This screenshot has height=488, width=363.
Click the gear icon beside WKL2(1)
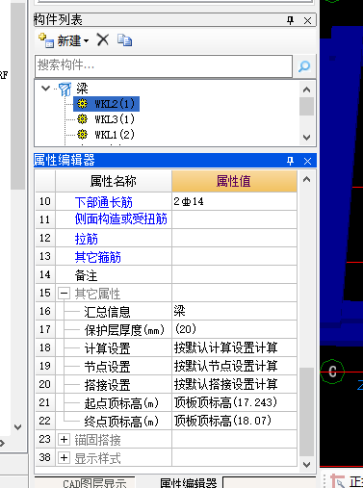83,104
